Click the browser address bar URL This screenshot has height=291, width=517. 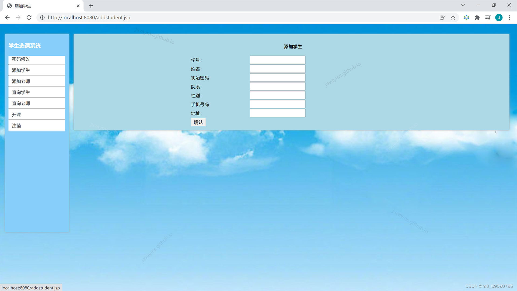click(x=89, y=18)
